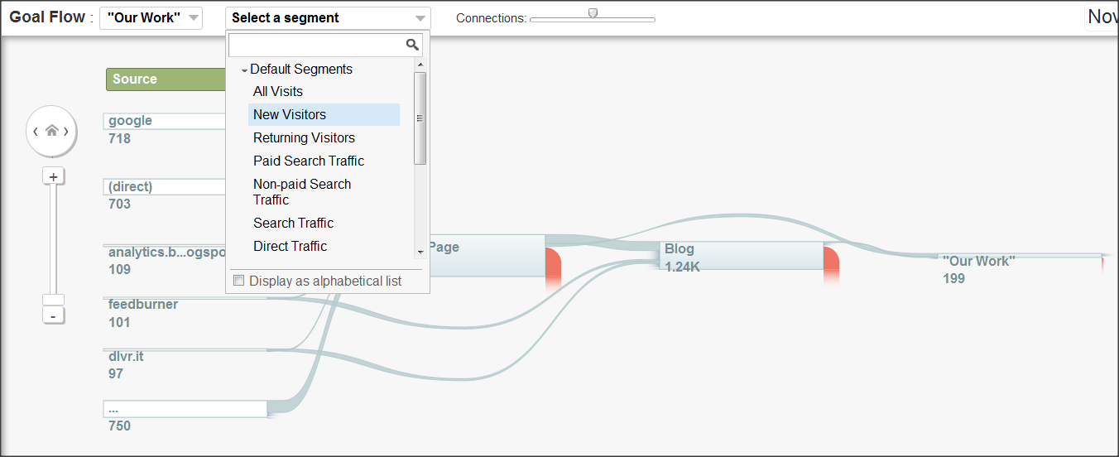Image resolution: width=1119 pixels, height=457 pixels.
Task: Choose Returning Visitors segment
Action: tap(304, 137)
